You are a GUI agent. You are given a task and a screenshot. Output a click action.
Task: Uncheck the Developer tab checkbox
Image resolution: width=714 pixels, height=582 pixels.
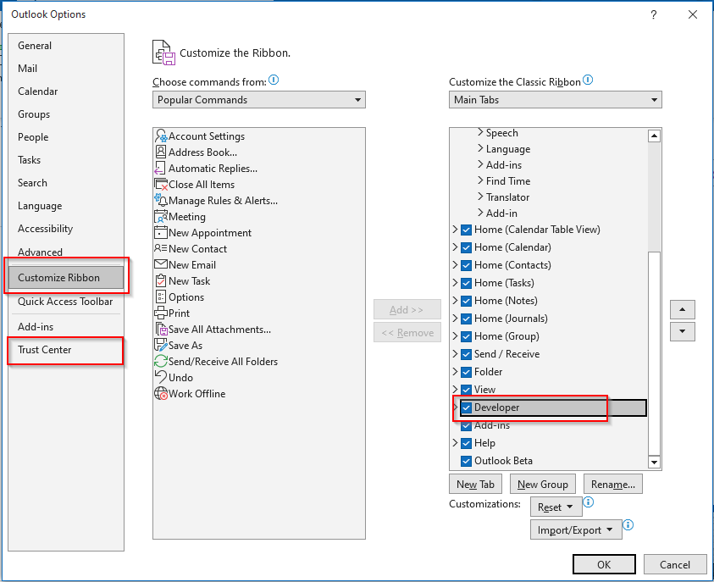click(466, 407)
